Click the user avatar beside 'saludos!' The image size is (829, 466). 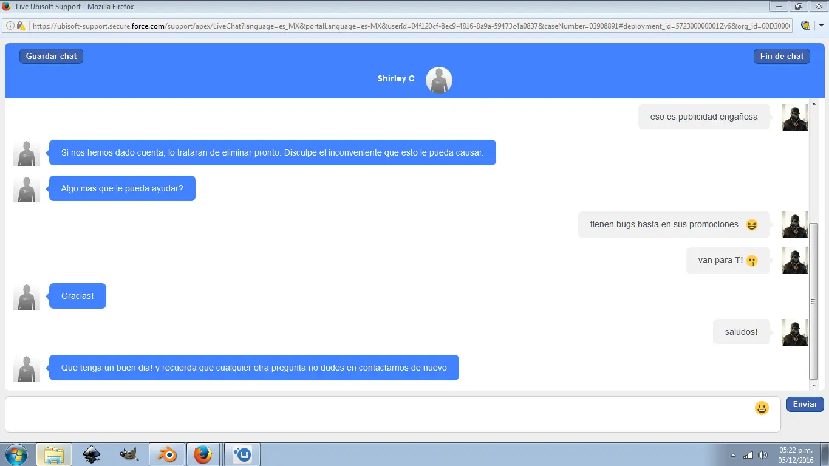[x=794, y=332]
